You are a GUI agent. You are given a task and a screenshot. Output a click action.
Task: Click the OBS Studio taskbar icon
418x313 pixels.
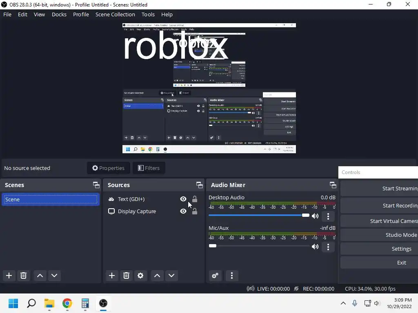tap(103, 303)
